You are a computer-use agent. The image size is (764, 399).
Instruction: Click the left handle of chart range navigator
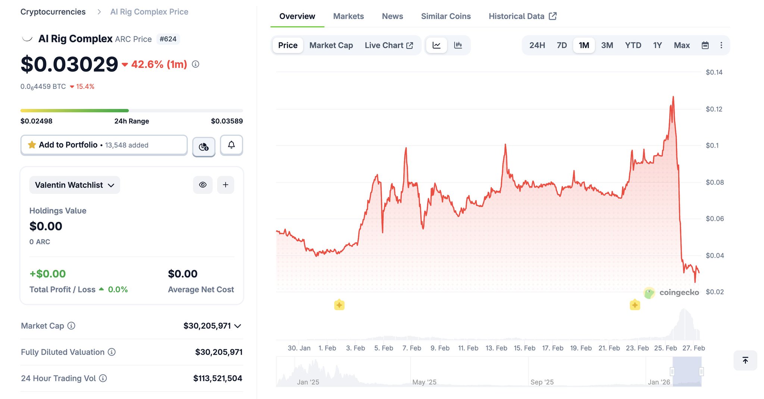point(672,371)
